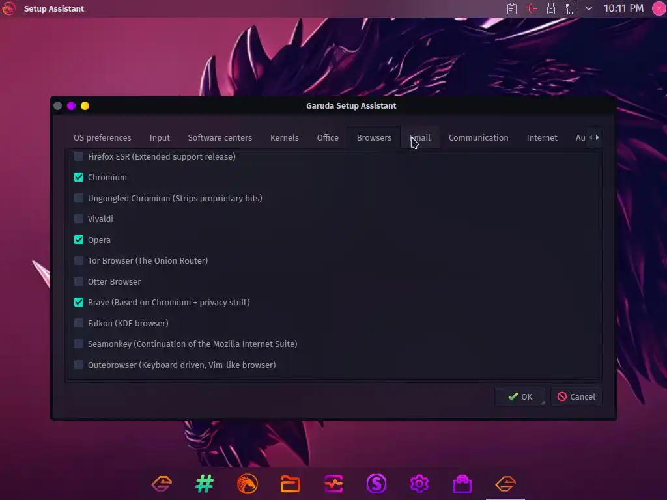Screen dimensions: 667x500
Task: Check the Otter Browser checkbox
Action: pos(79,281)
